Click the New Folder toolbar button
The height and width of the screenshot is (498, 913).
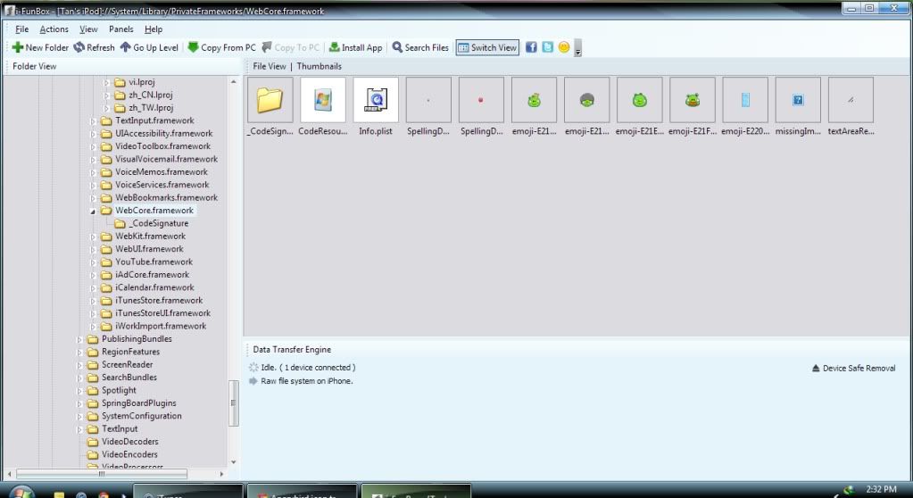[x=40, y=48]
